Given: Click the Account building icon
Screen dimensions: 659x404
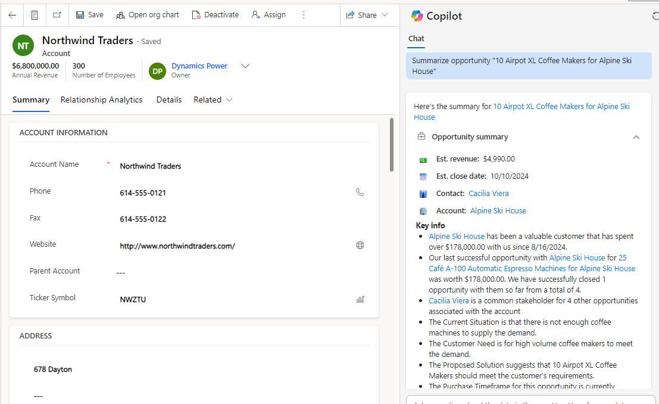Looking at the screenshot, I should pos(423,212).
